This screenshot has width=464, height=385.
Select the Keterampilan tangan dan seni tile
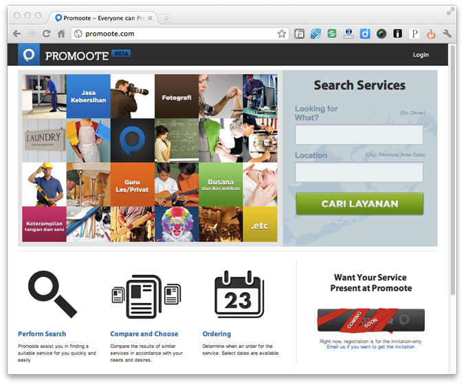point(44,224)
